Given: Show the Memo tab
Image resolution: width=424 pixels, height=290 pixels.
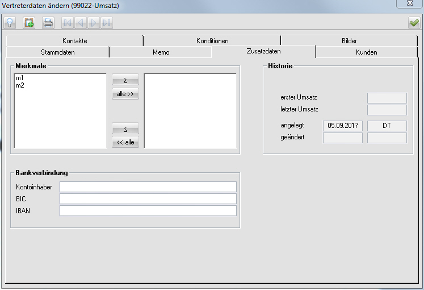Looking at the screenshot, I should [x=161, y=52].
